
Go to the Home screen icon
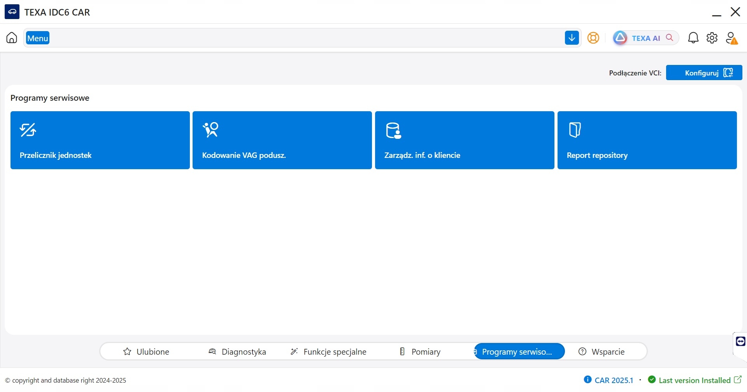(x=12, y=38)
